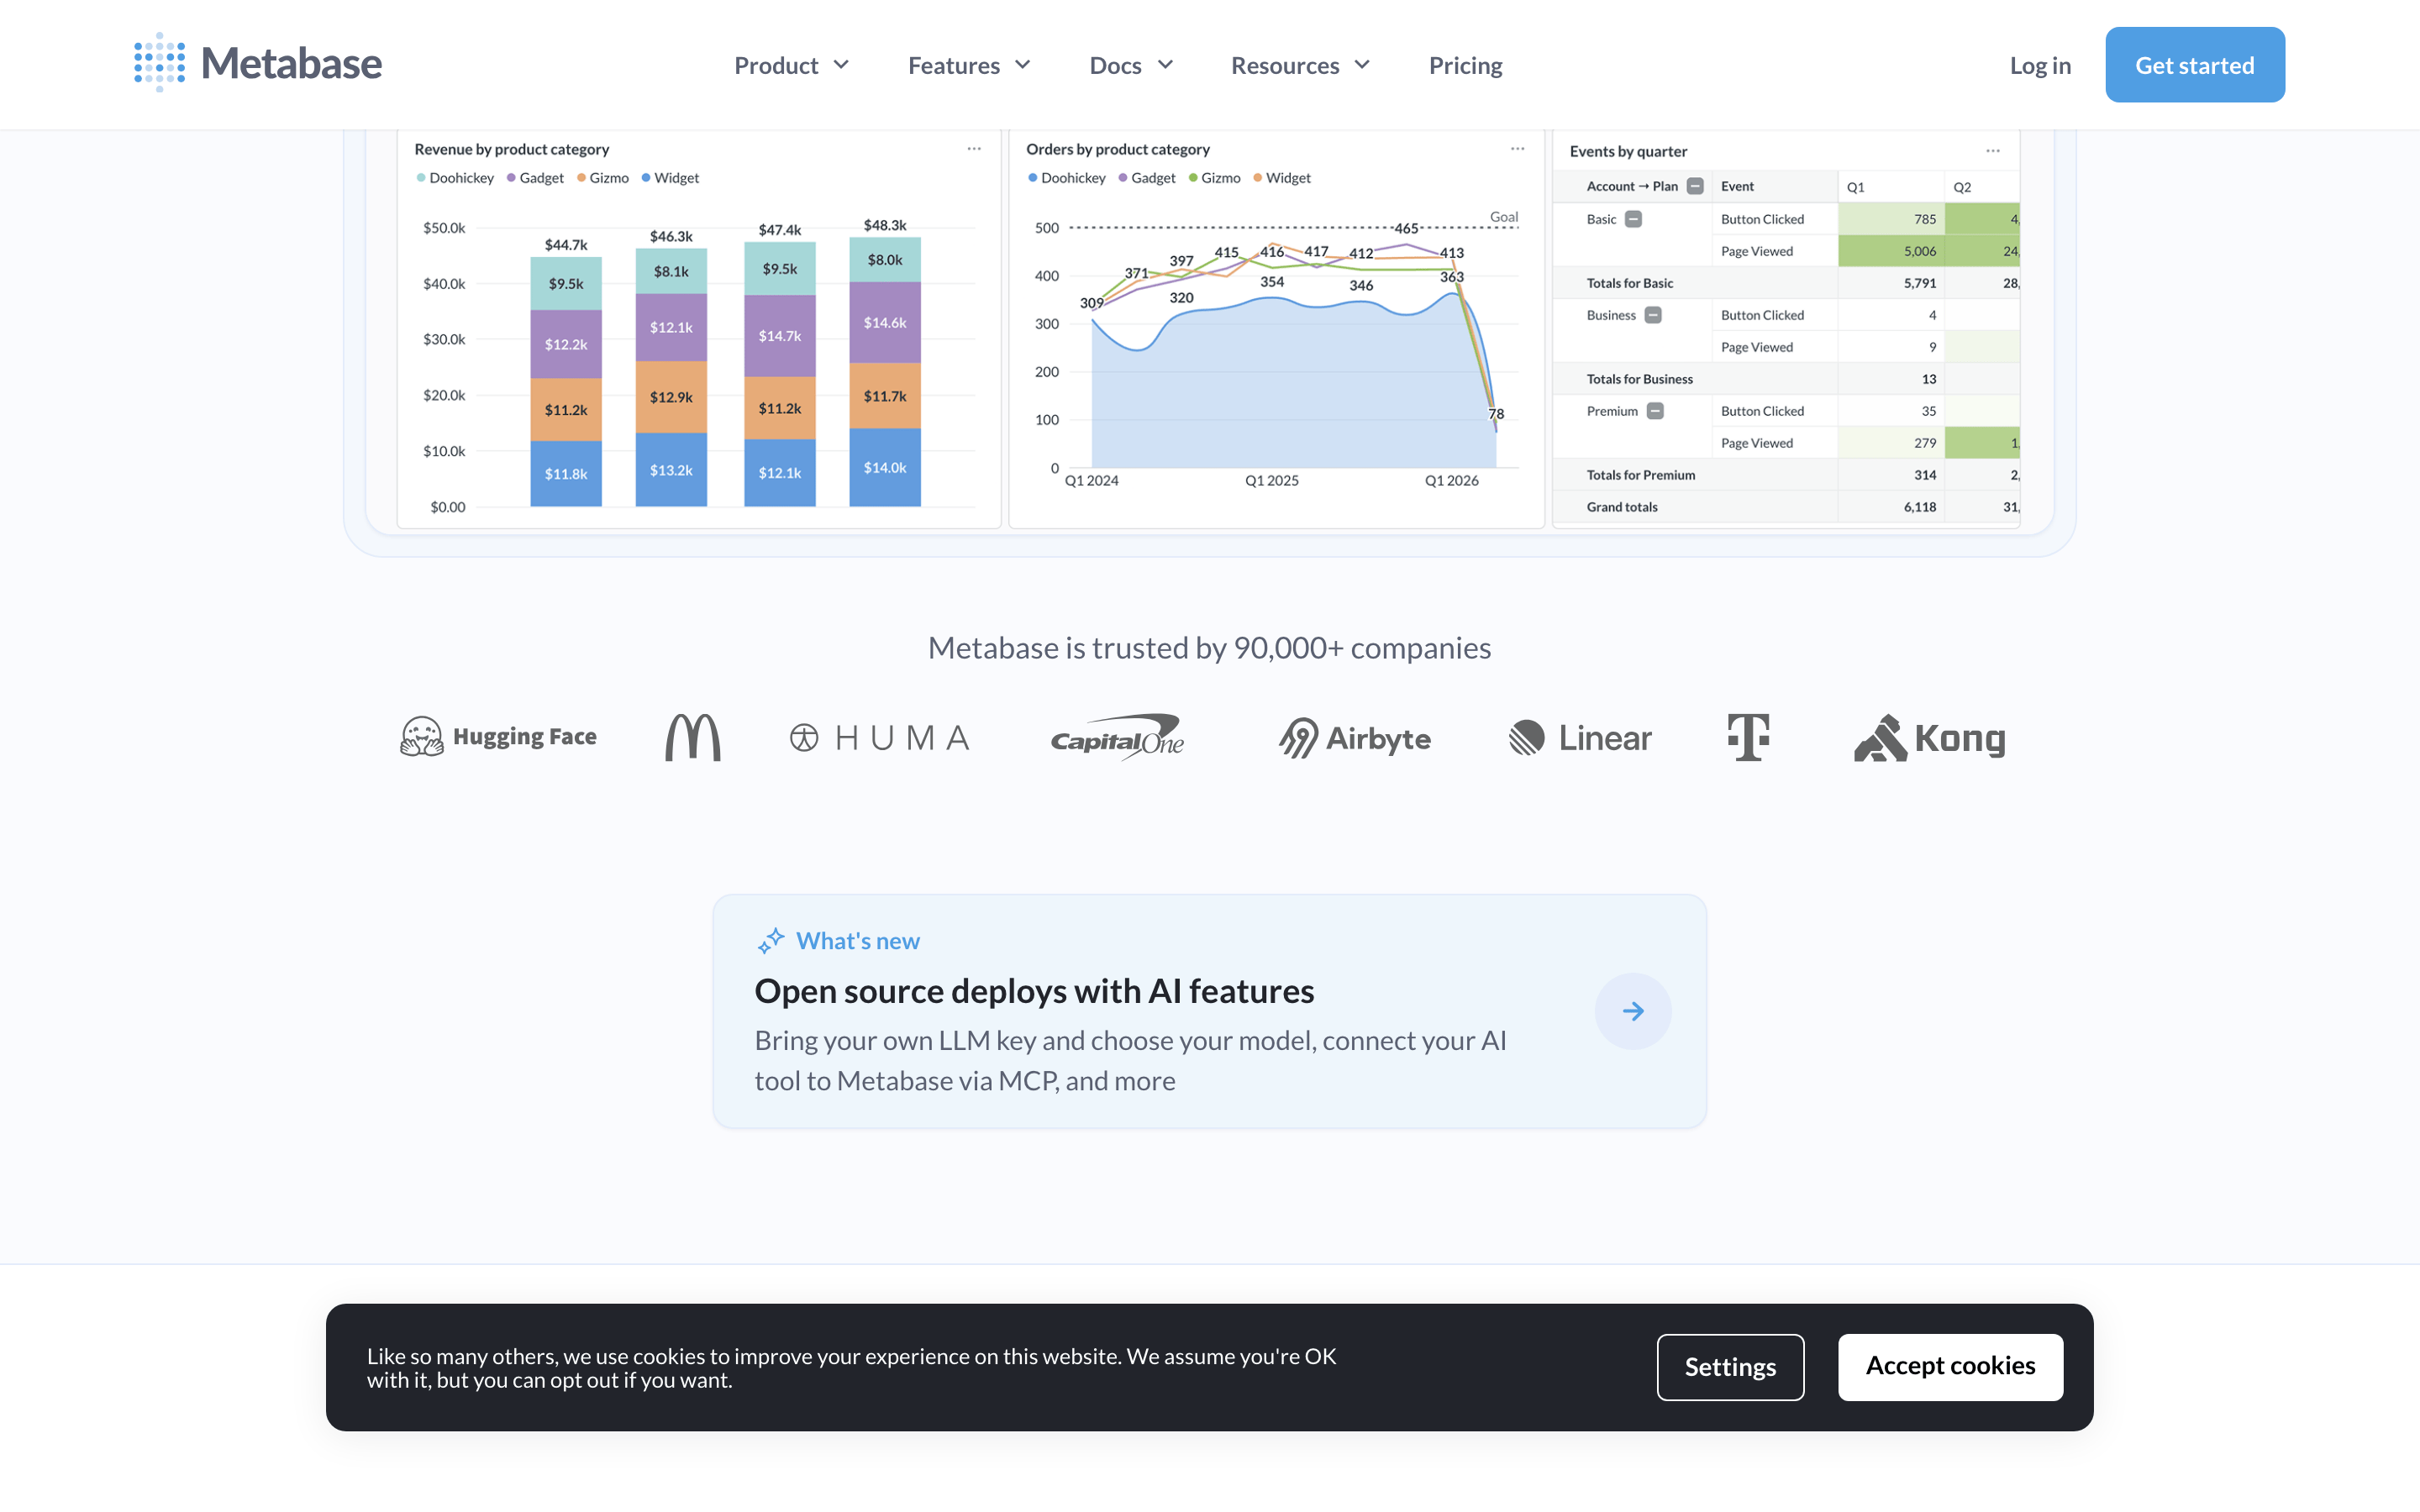Open cookie Settings

coord(1730,1367)
